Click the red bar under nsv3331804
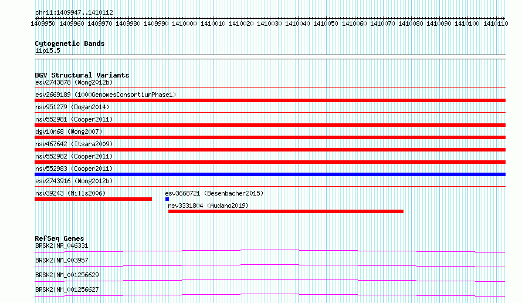Image resolution: width=522 pixels, height=303 pixels. pyautogui.click(x=286, y=211)
